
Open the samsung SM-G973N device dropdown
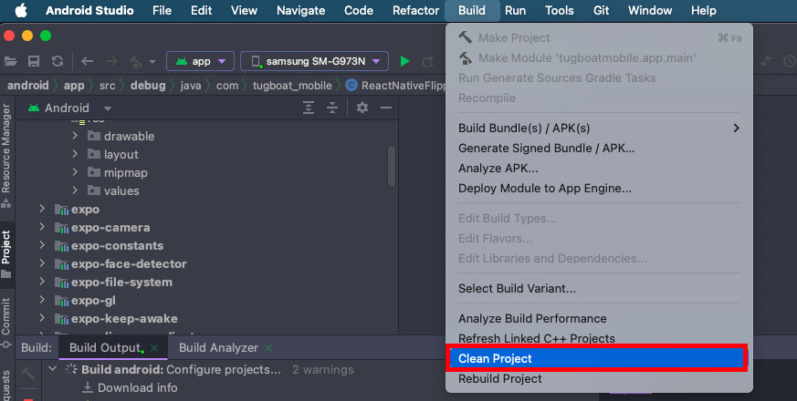315,61
